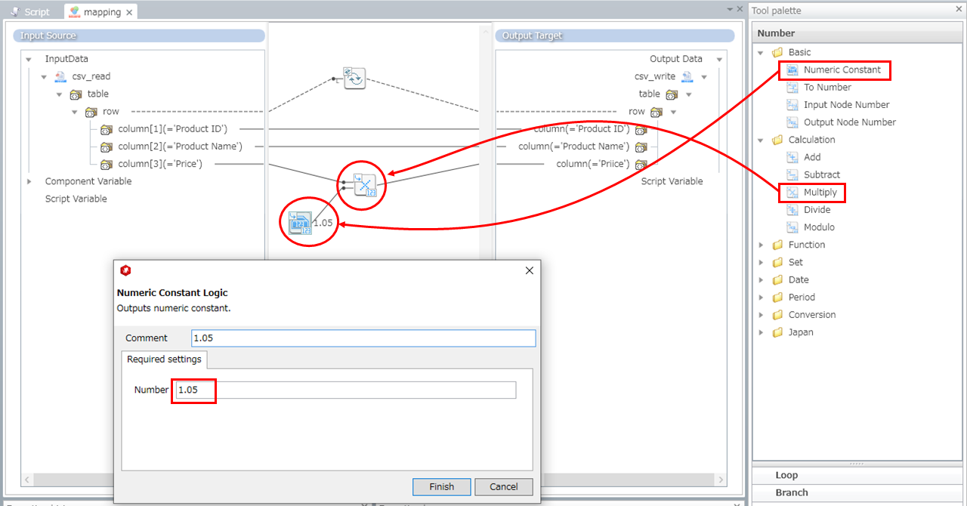This screenshot has width=967, height=506.
Task: Open the Loop palette section
Action: point(786,475)
